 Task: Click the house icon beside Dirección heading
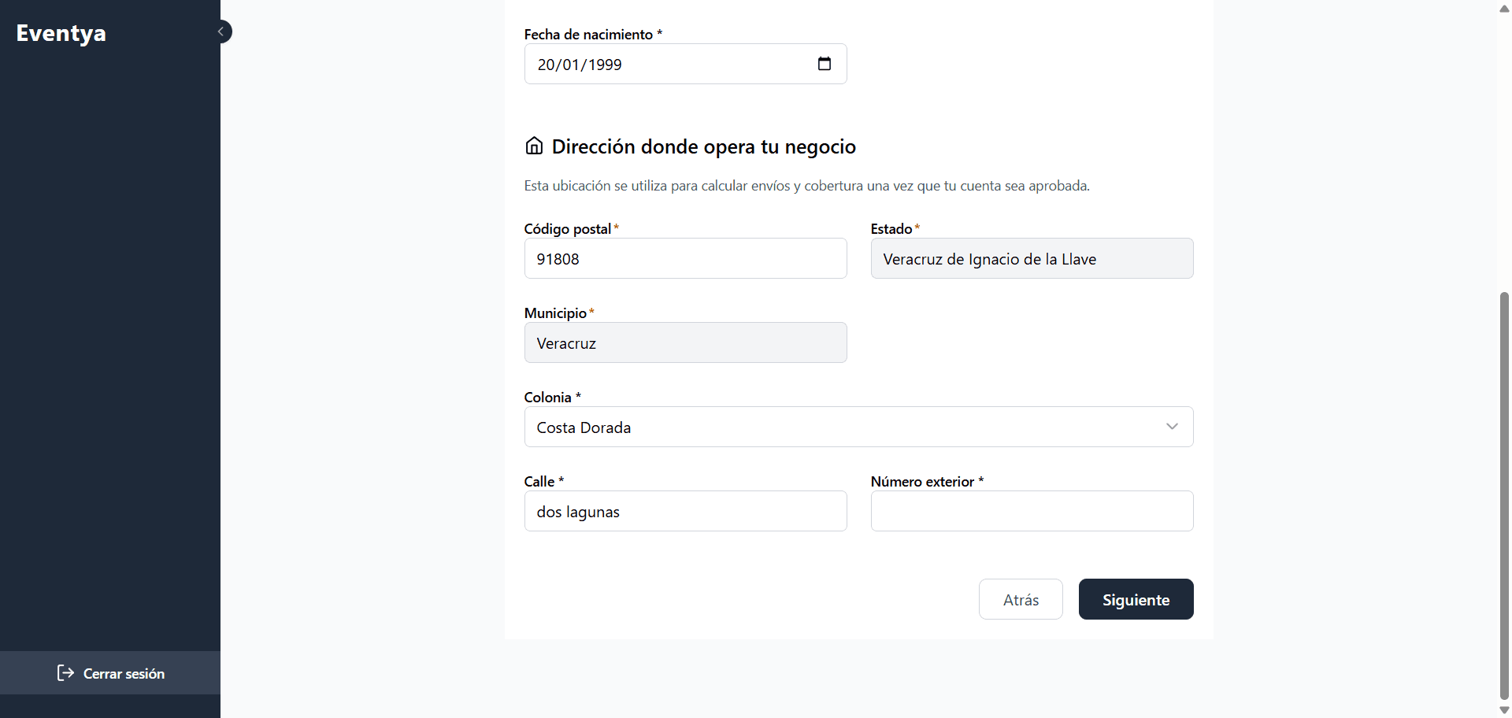pos(534,146)
